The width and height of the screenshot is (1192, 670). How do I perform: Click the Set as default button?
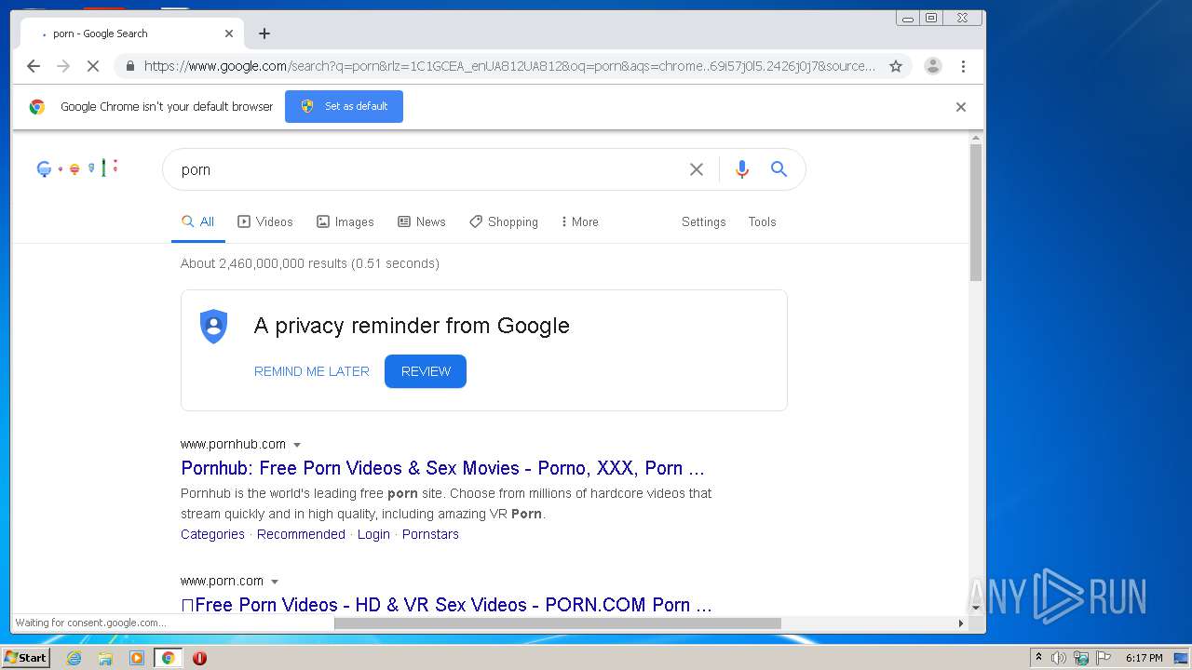(344, 106)
